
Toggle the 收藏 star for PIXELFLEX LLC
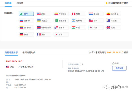point(115,63)
